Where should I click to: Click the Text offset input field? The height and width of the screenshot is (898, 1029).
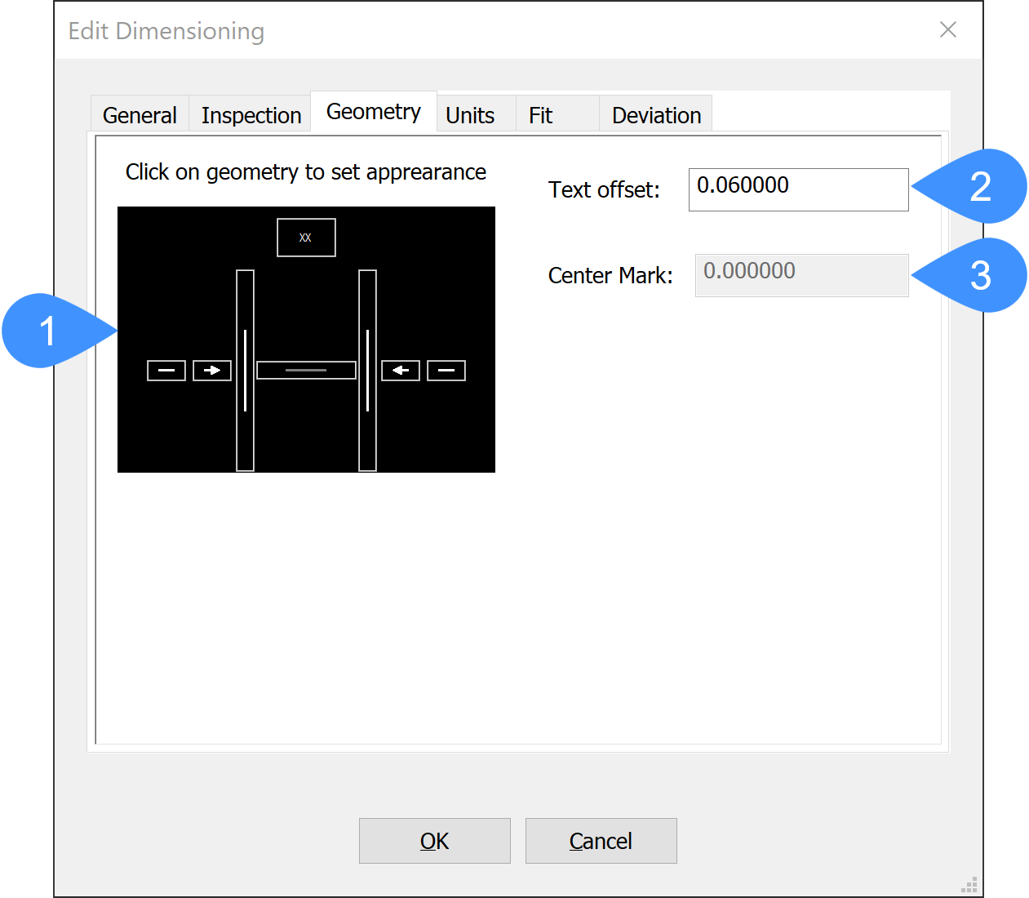[x=798, y=189]
